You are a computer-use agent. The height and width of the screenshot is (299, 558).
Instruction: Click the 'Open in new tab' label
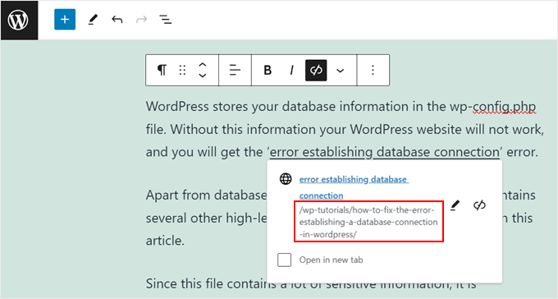tap(331, 260)
